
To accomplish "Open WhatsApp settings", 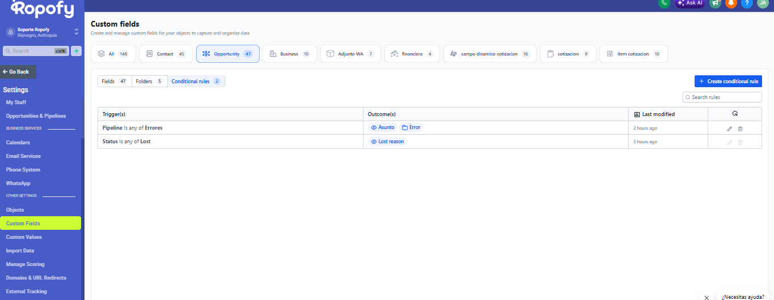I will coord(18,183).
